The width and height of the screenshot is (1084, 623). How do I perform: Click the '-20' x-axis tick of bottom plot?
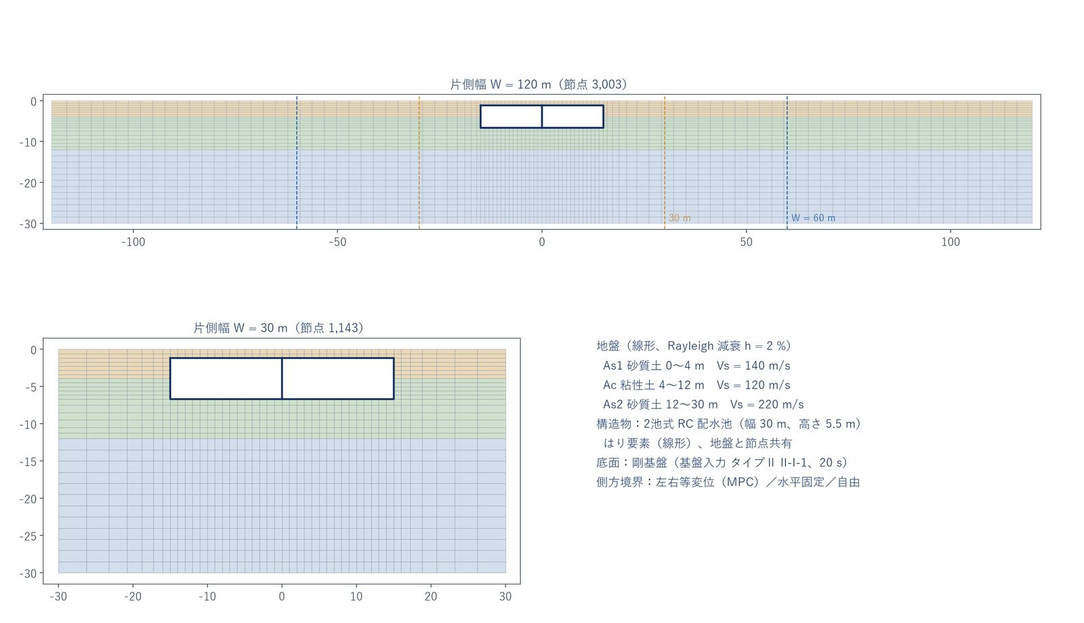pos(133,597)
